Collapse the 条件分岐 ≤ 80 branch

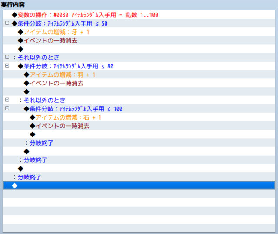pyautogui.click(x=7, y=65)
